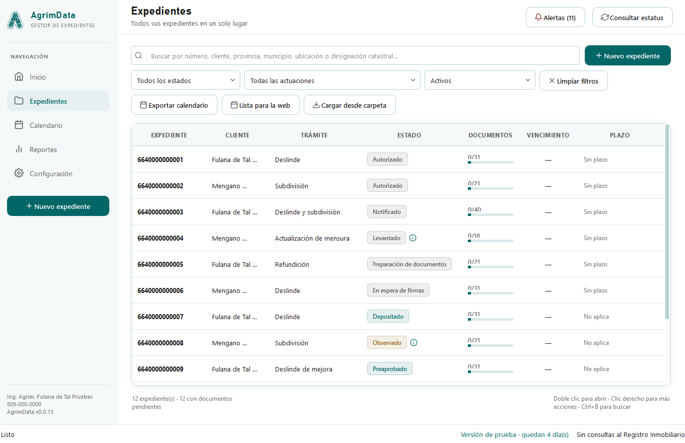The width and height of the screenshot is (685, 443).
Task: Select Expedientes in the sidebar
Action: coord(58,101)
